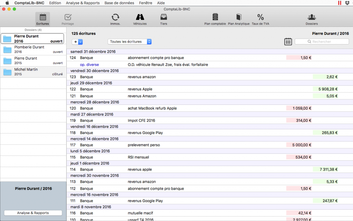
Task: Open the Véhicules toolbar icon
Action: click(x=140, y=19)
